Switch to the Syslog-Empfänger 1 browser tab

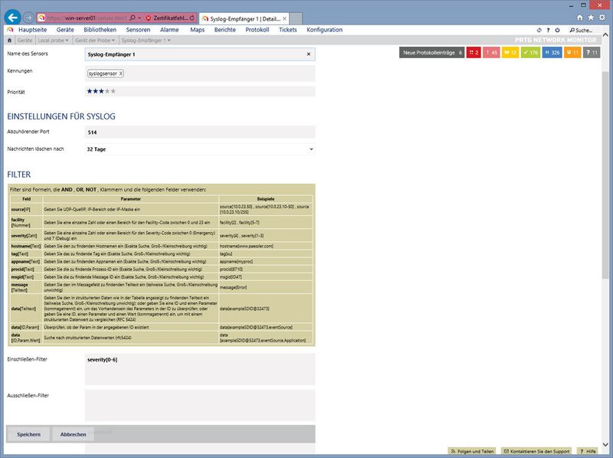coord(244,18)
